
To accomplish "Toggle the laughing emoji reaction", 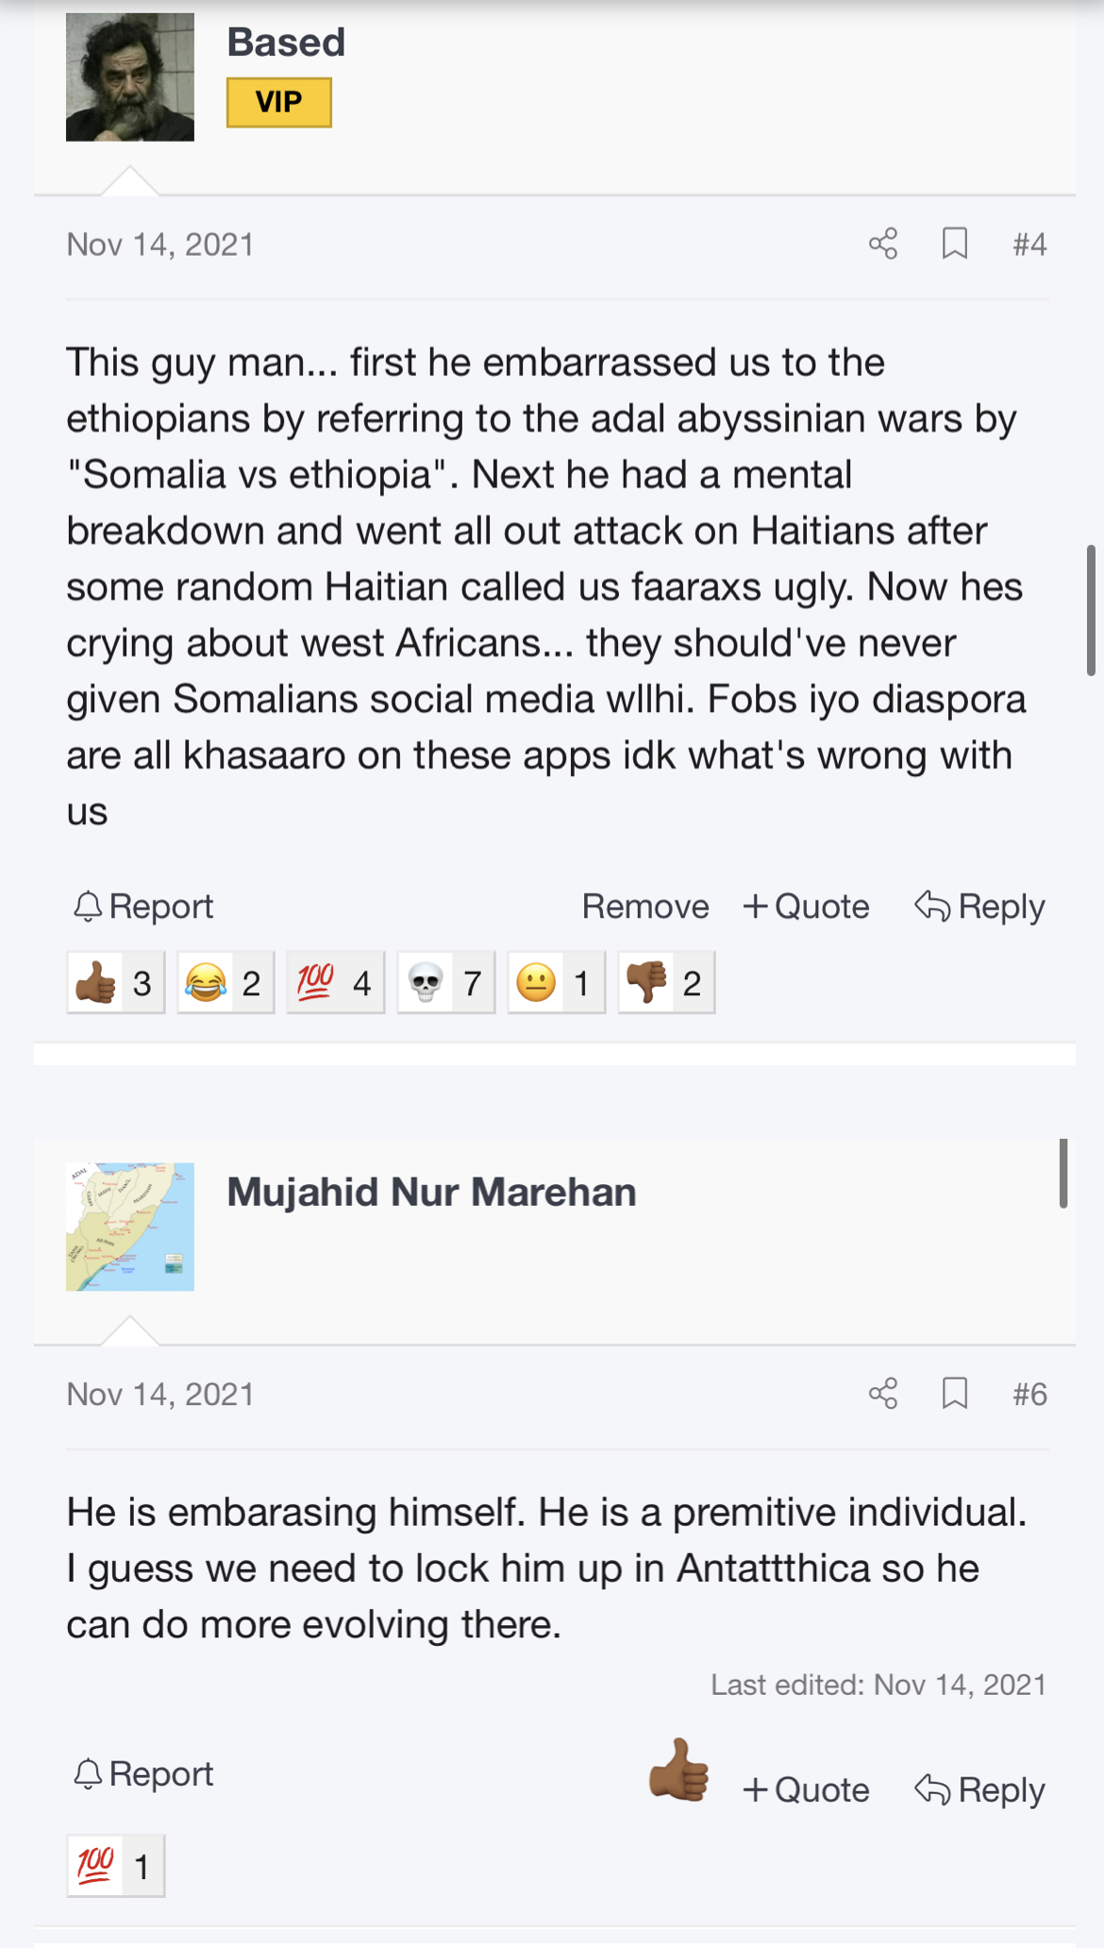I will [226, 983].
